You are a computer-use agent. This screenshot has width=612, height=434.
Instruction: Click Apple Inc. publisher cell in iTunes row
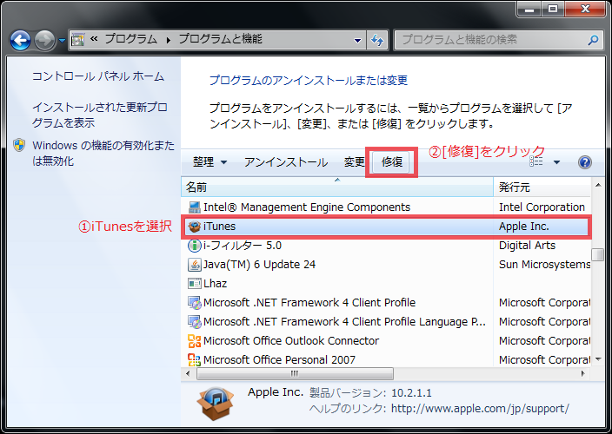524,226
